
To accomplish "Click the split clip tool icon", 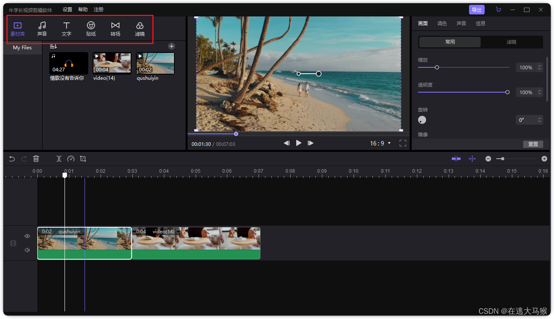I will 59,159.
